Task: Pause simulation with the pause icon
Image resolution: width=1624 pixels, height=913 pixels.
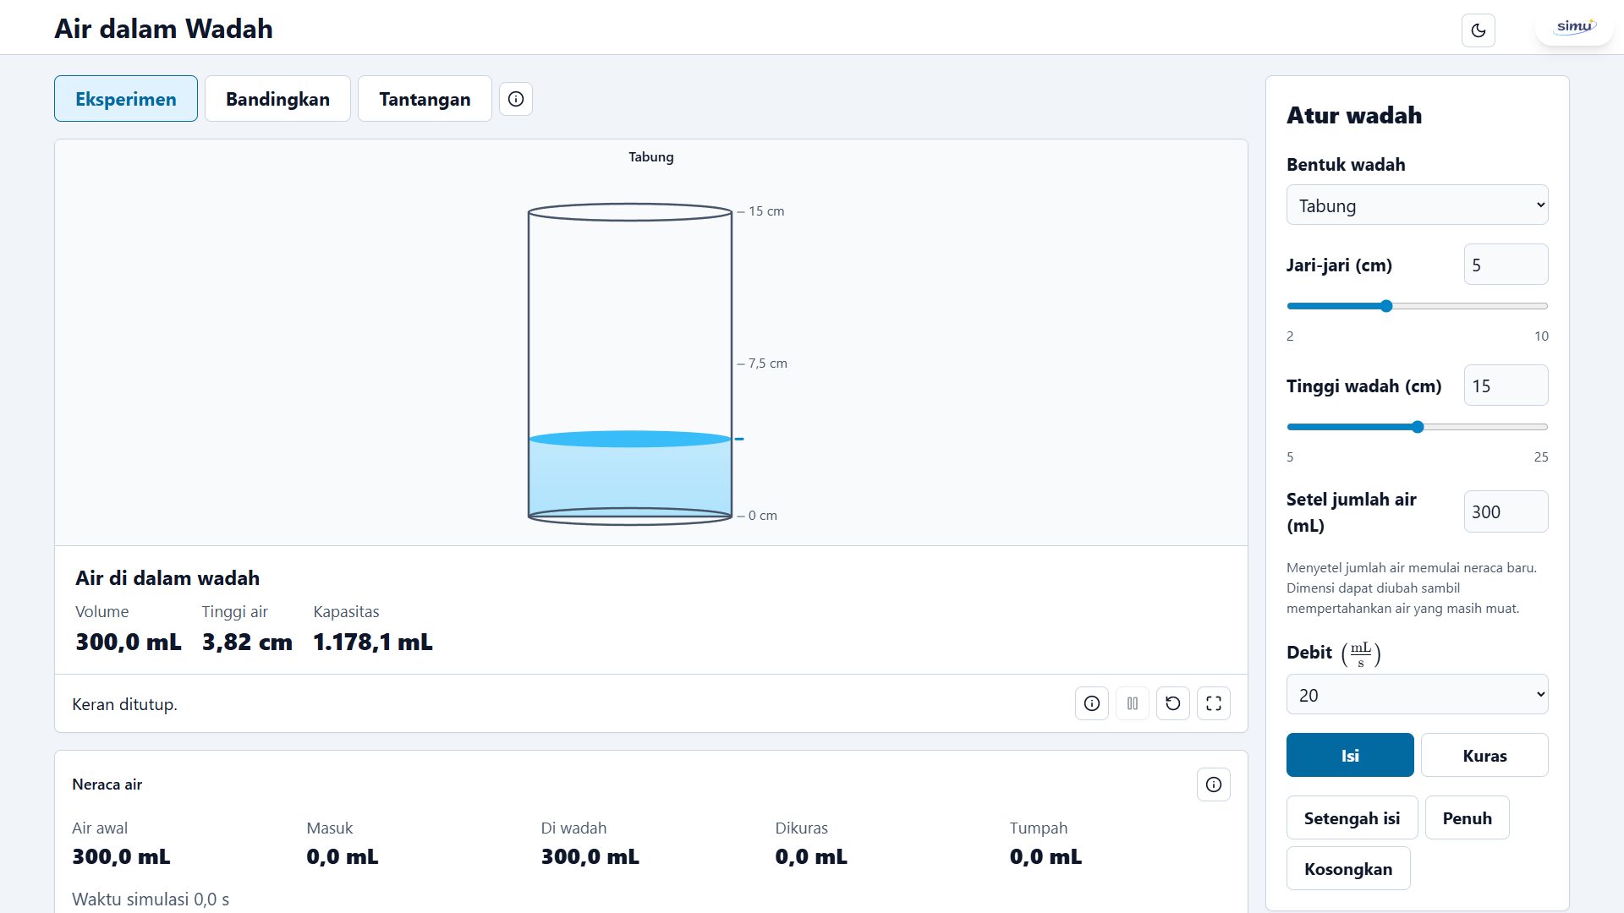Action: (1133, 703)
